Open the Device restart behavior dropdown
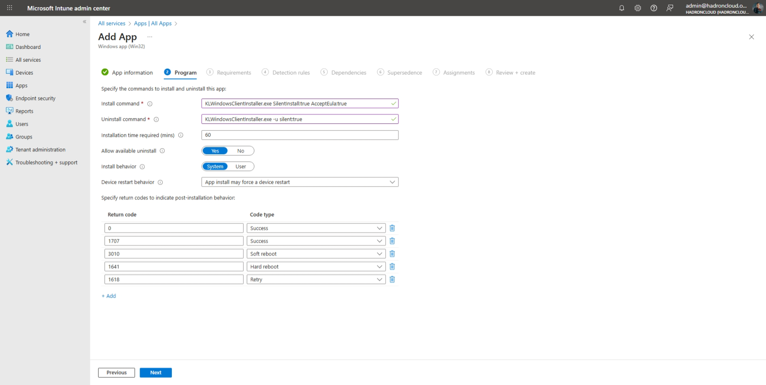Viewport: 766px width, 385px height. pos(300,182)
